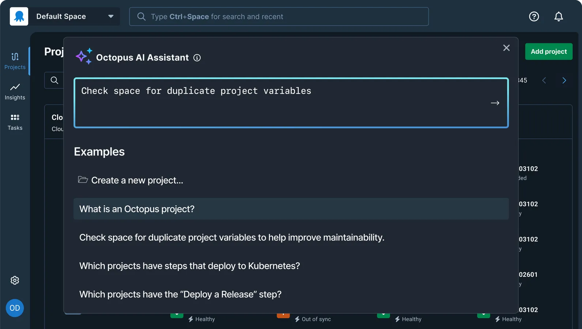Open the OD user profile avatar
The width and height of the screenshot is (582, 329).
[x=15, y=308]
